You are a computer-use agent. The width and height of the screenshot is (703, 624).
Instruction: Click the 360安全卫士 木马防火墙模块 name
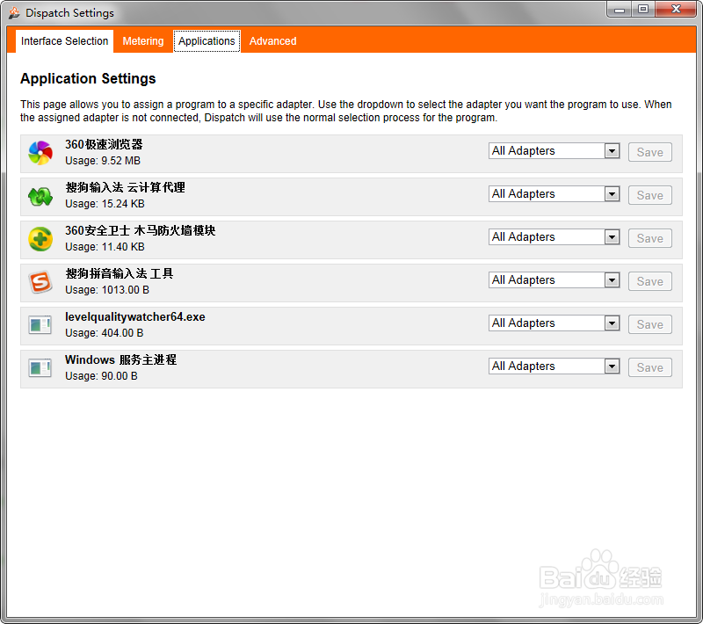[141, 230]
